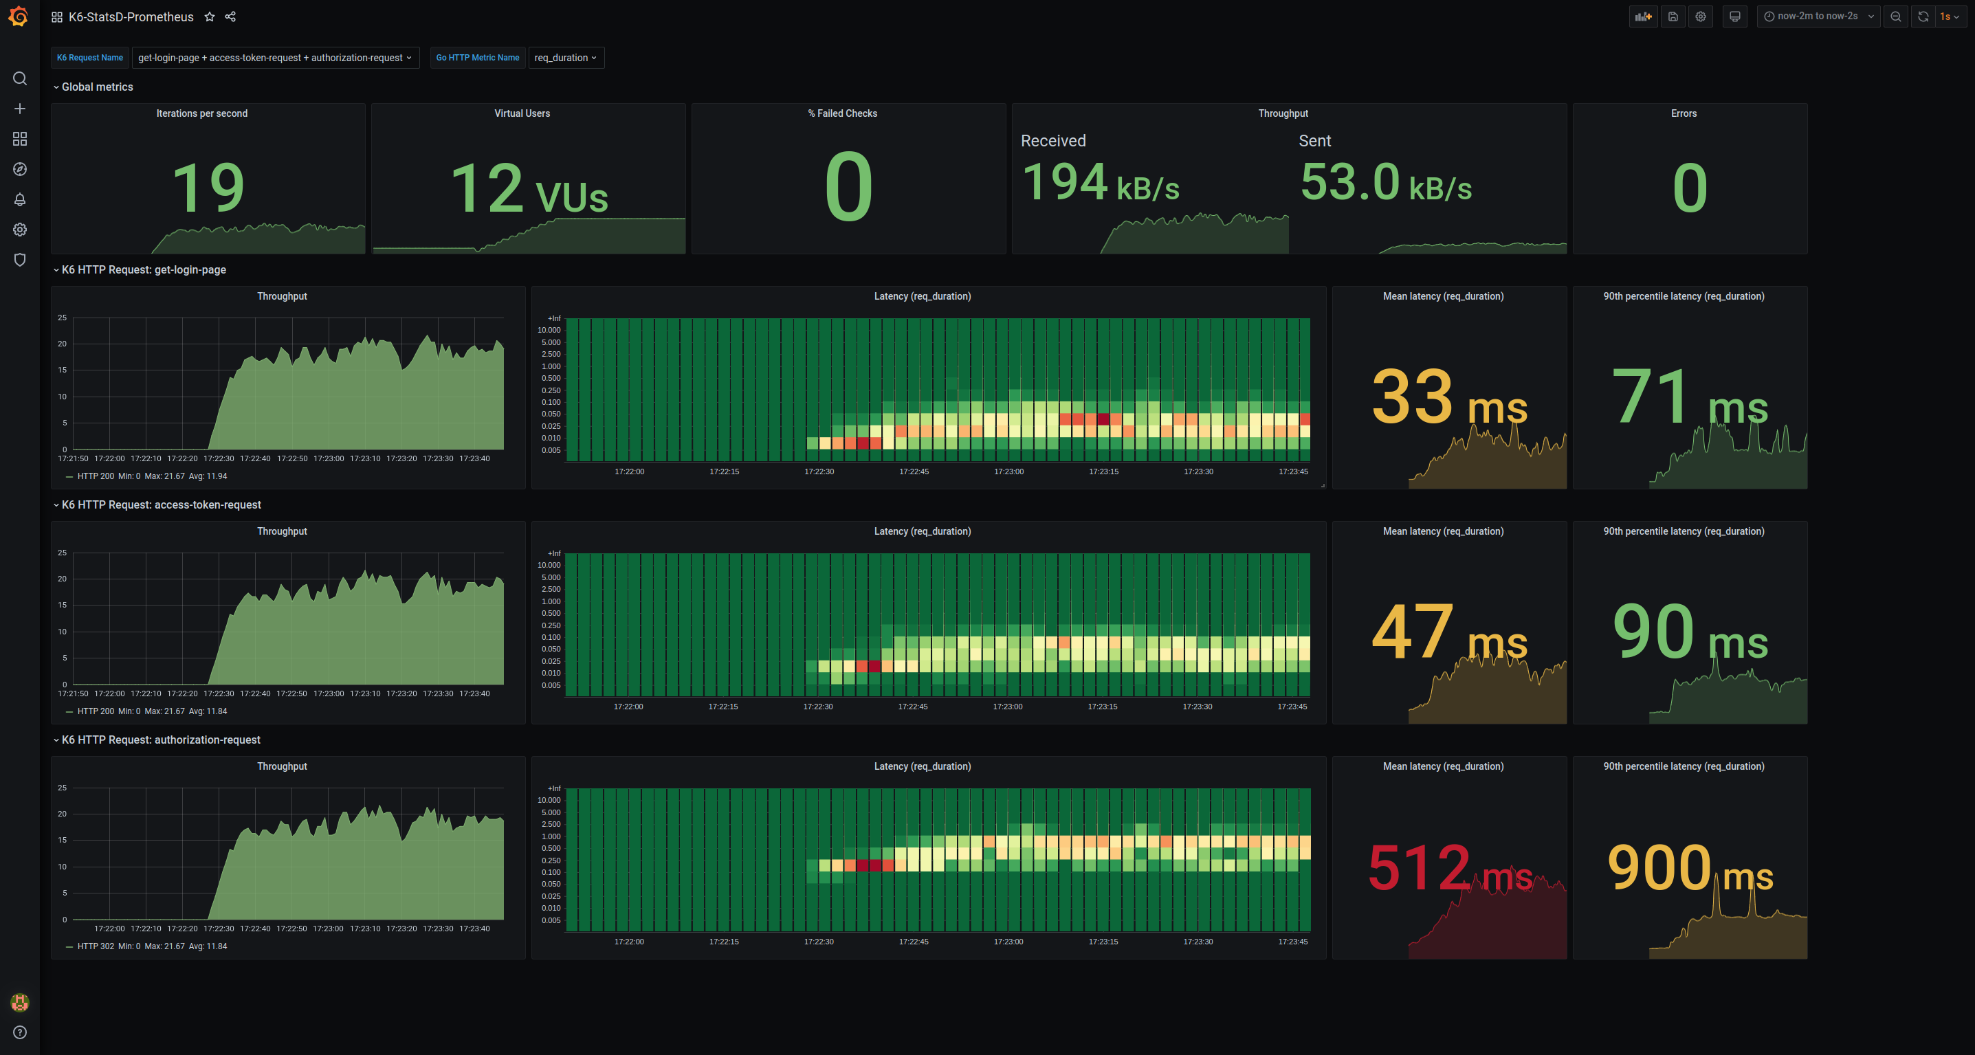Viewport: 1975px width, 1055px height.
Task: Click the Save dashboard icon
Action: [x=1673, y=17]
